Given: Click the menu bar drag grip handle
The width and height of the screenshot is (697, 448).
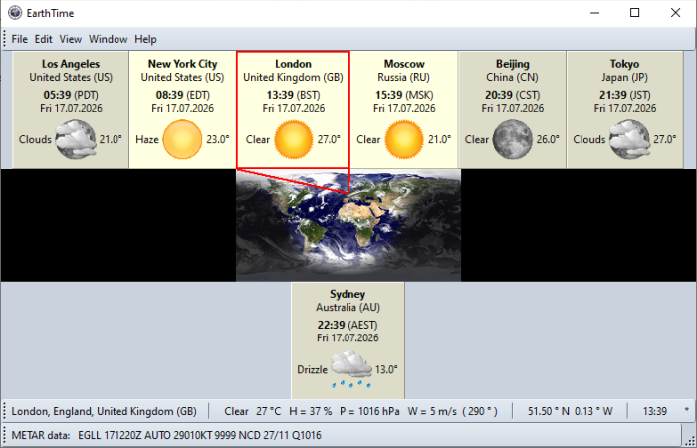Looking at the screenshot, I should click(5, 39).
